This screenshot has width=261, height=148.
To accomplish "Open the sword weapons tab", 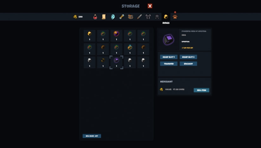I will [139, 17].
